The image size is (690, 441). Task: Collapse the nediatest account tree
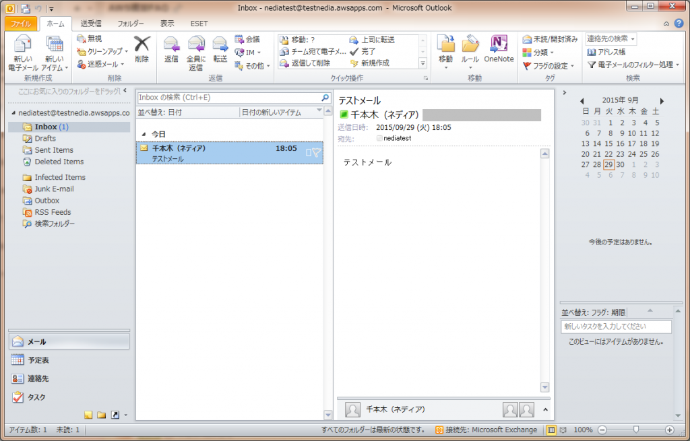(x=13, y=113)
